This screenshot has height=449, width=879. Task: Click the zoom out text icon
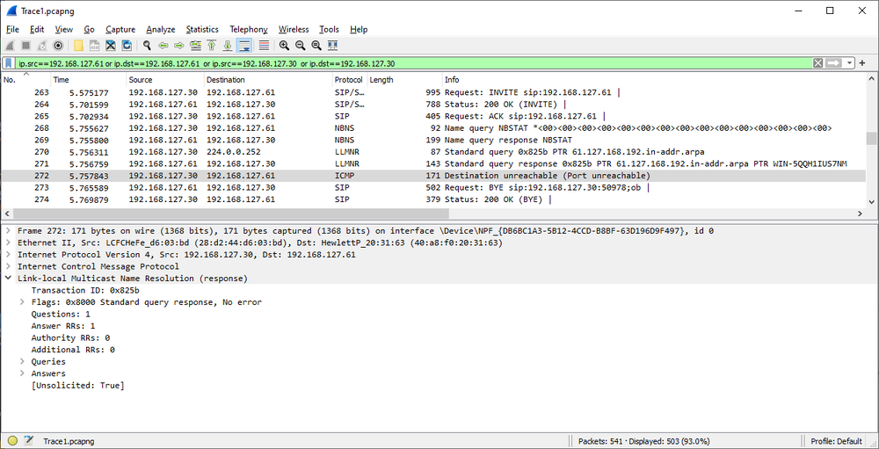(300, 46)
